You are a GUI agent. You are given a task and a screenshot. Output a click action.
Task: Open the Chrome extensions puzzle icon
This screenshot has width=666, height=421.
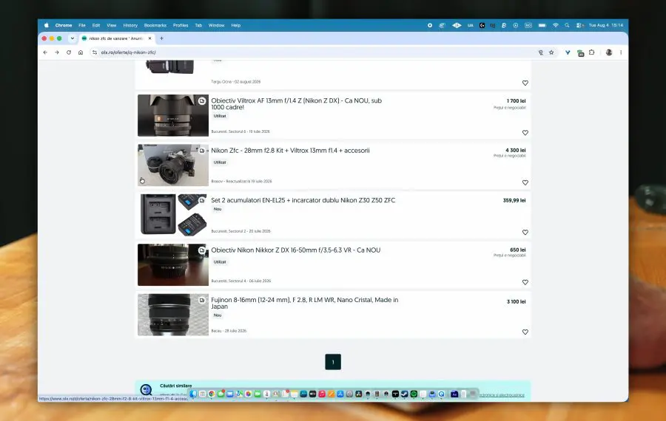(x=592, y=52)
